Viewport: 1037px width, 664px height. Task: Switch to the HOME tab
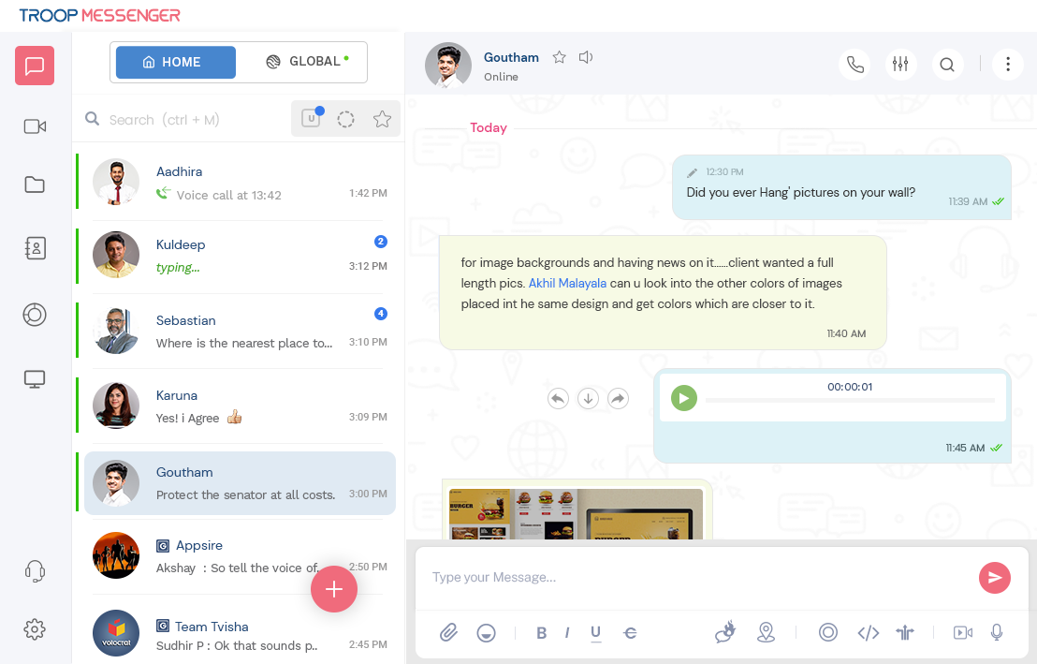174,62
